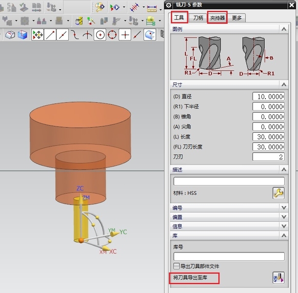Select the midpoint snap icon

(62, 35)
